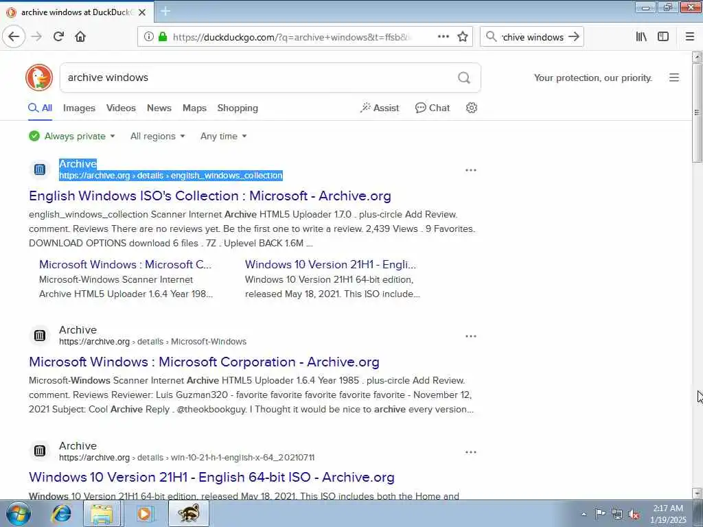Bookmark this page with the star icon

463,36
